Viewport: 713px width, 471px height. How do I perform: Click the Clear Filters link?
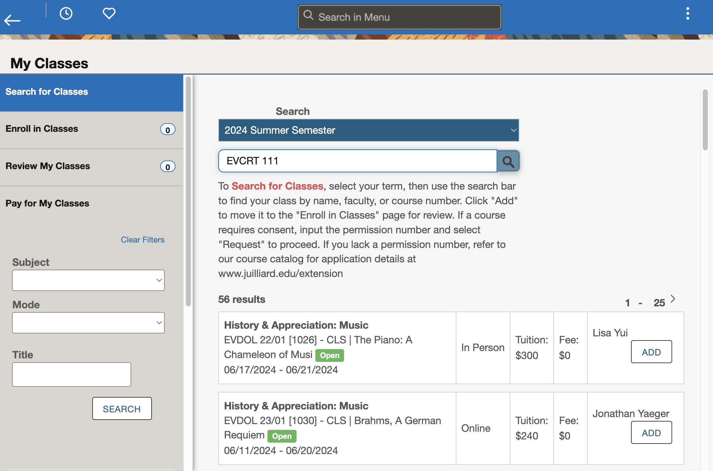tap(143, 240)
